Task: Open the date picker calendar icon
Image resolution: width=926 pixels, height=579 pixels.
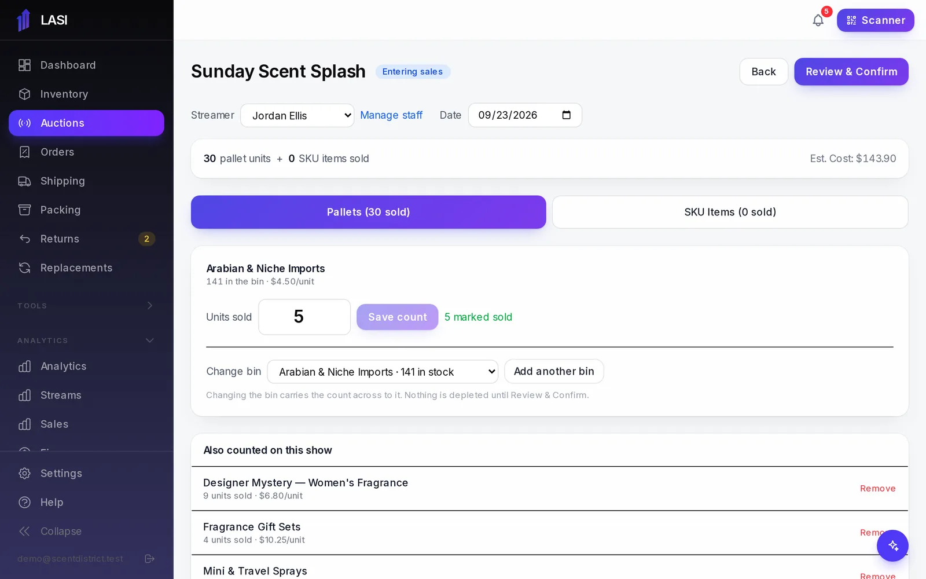Action: coord(566,115)
